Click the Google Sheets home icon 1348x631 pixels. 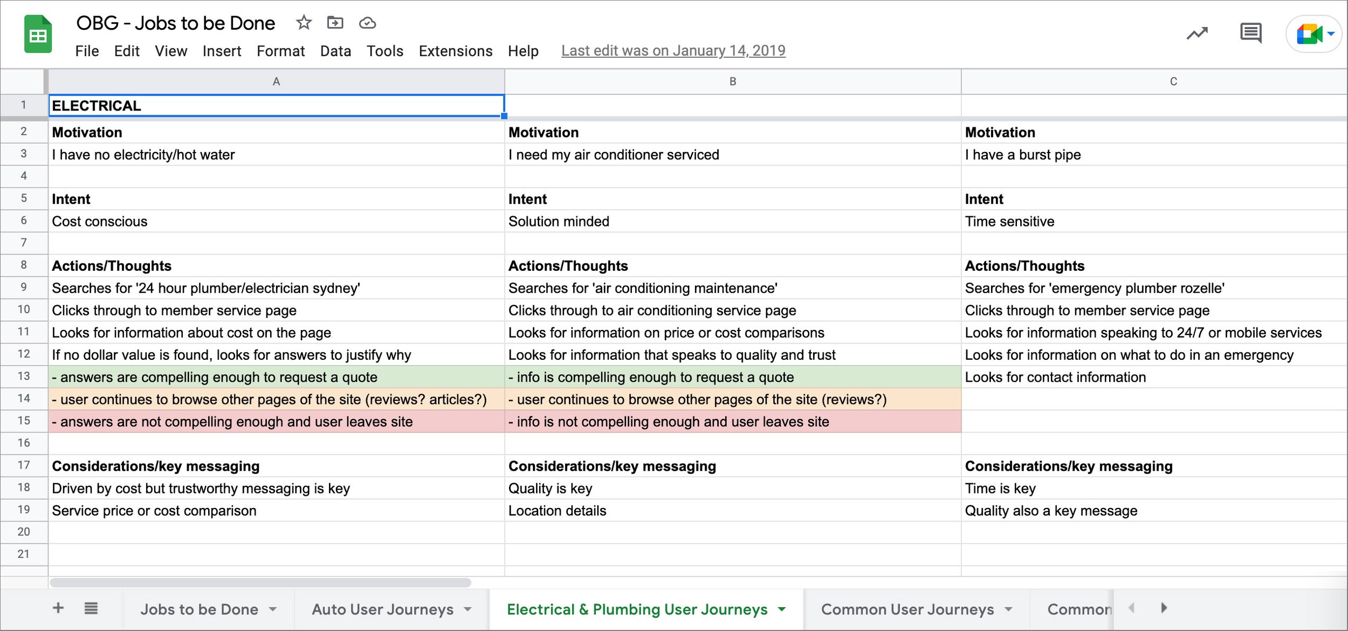click(x=38, y=35)
